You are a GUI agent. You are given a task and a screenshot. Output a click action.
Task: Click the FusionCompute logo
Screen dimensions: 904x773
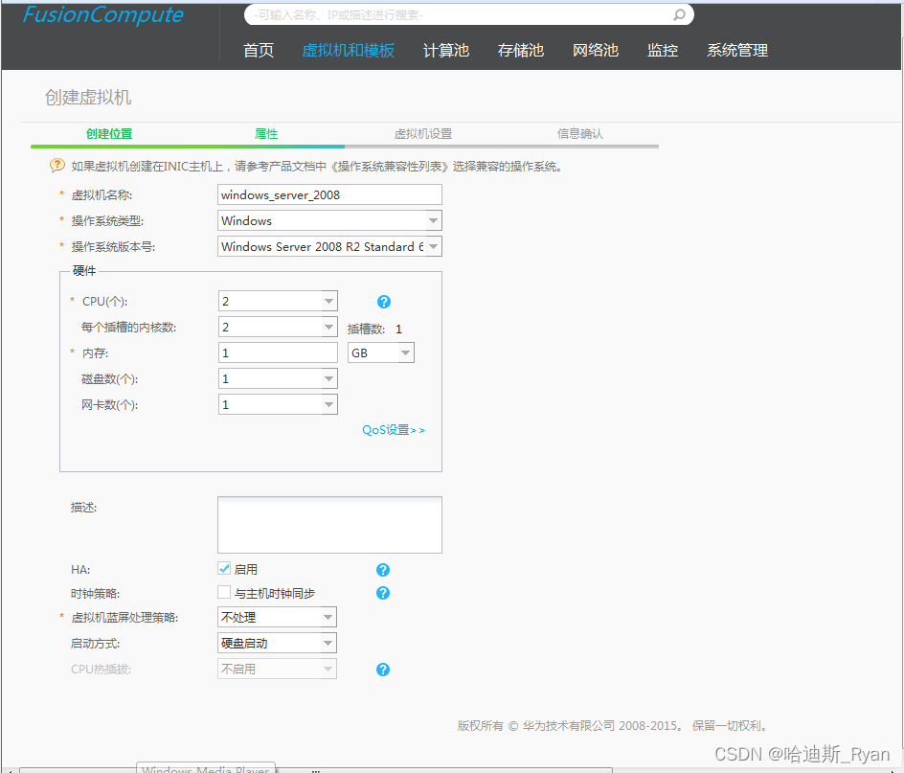[102, 14]
